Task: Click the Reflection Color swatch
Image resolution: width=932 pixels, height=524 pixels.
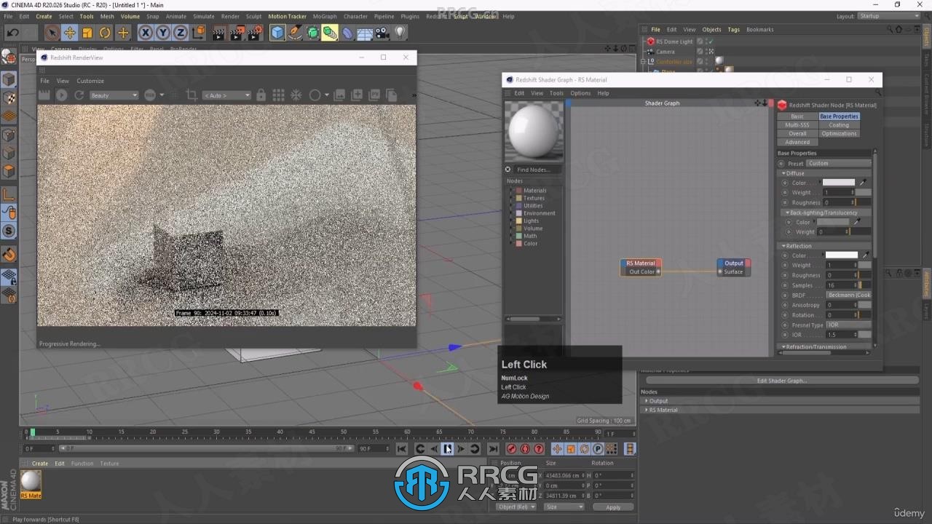Action: point(842,255)
